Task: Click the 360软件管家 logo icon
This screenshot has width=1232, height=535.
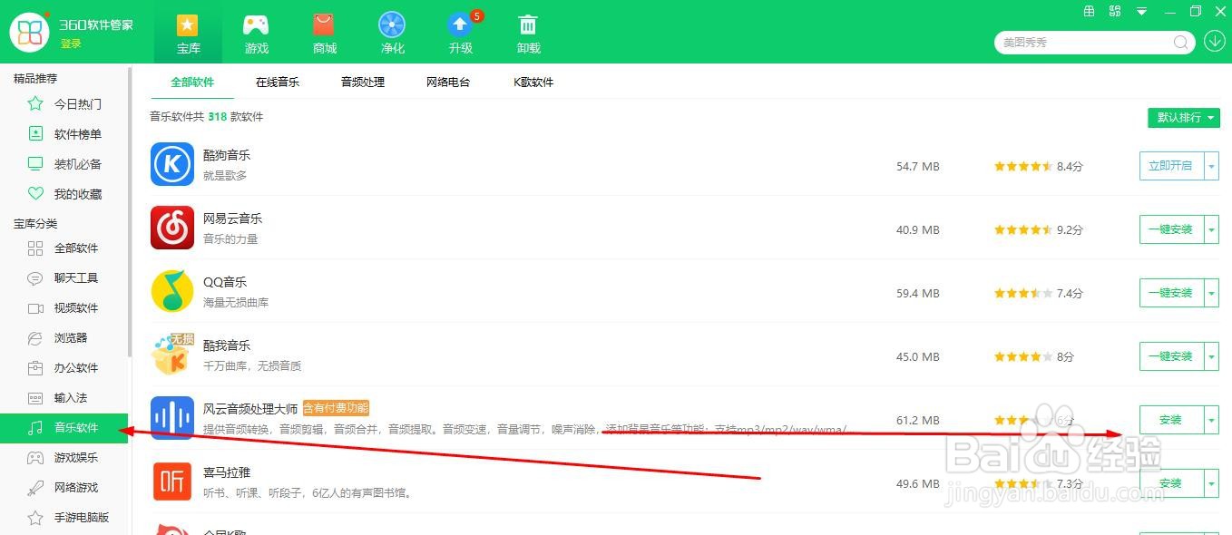Action: (x=30, y=32)
